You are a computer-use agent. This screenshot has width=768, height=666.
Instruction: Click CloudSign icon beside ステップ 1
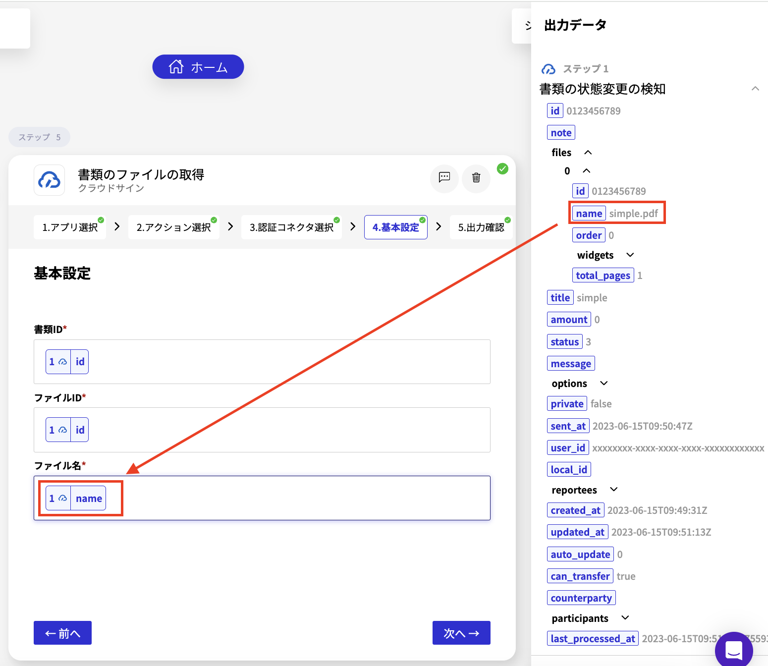[549, 69]
